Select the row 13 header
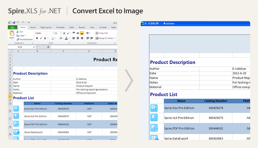This screenshot has height=148, width=258. 10,97
